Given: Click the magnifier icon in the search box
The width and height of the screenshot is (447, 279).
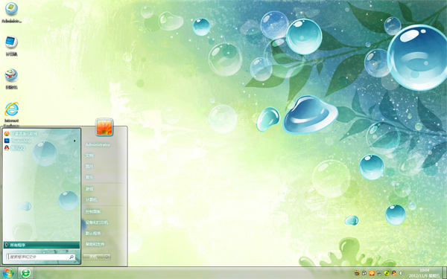Looking at the screenshot, I should (x=72, y=257).
